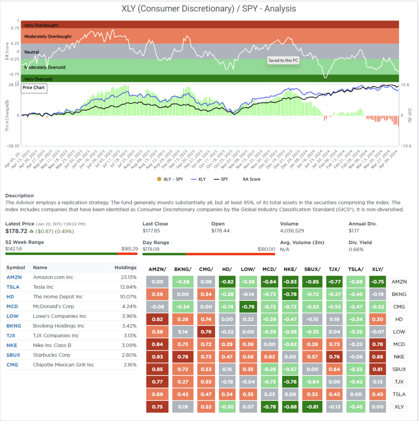Select the BKNG/ matrix column header
This screenshot has height=421, width=419.
(183, 269)
